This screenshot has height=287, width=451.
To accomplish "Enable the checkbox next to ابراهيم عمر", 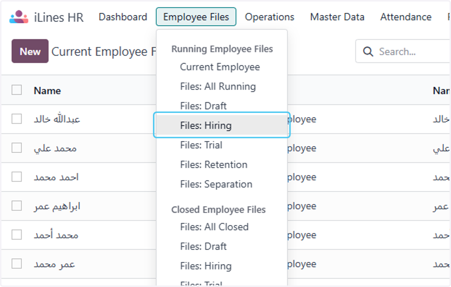I will point(17,206).
